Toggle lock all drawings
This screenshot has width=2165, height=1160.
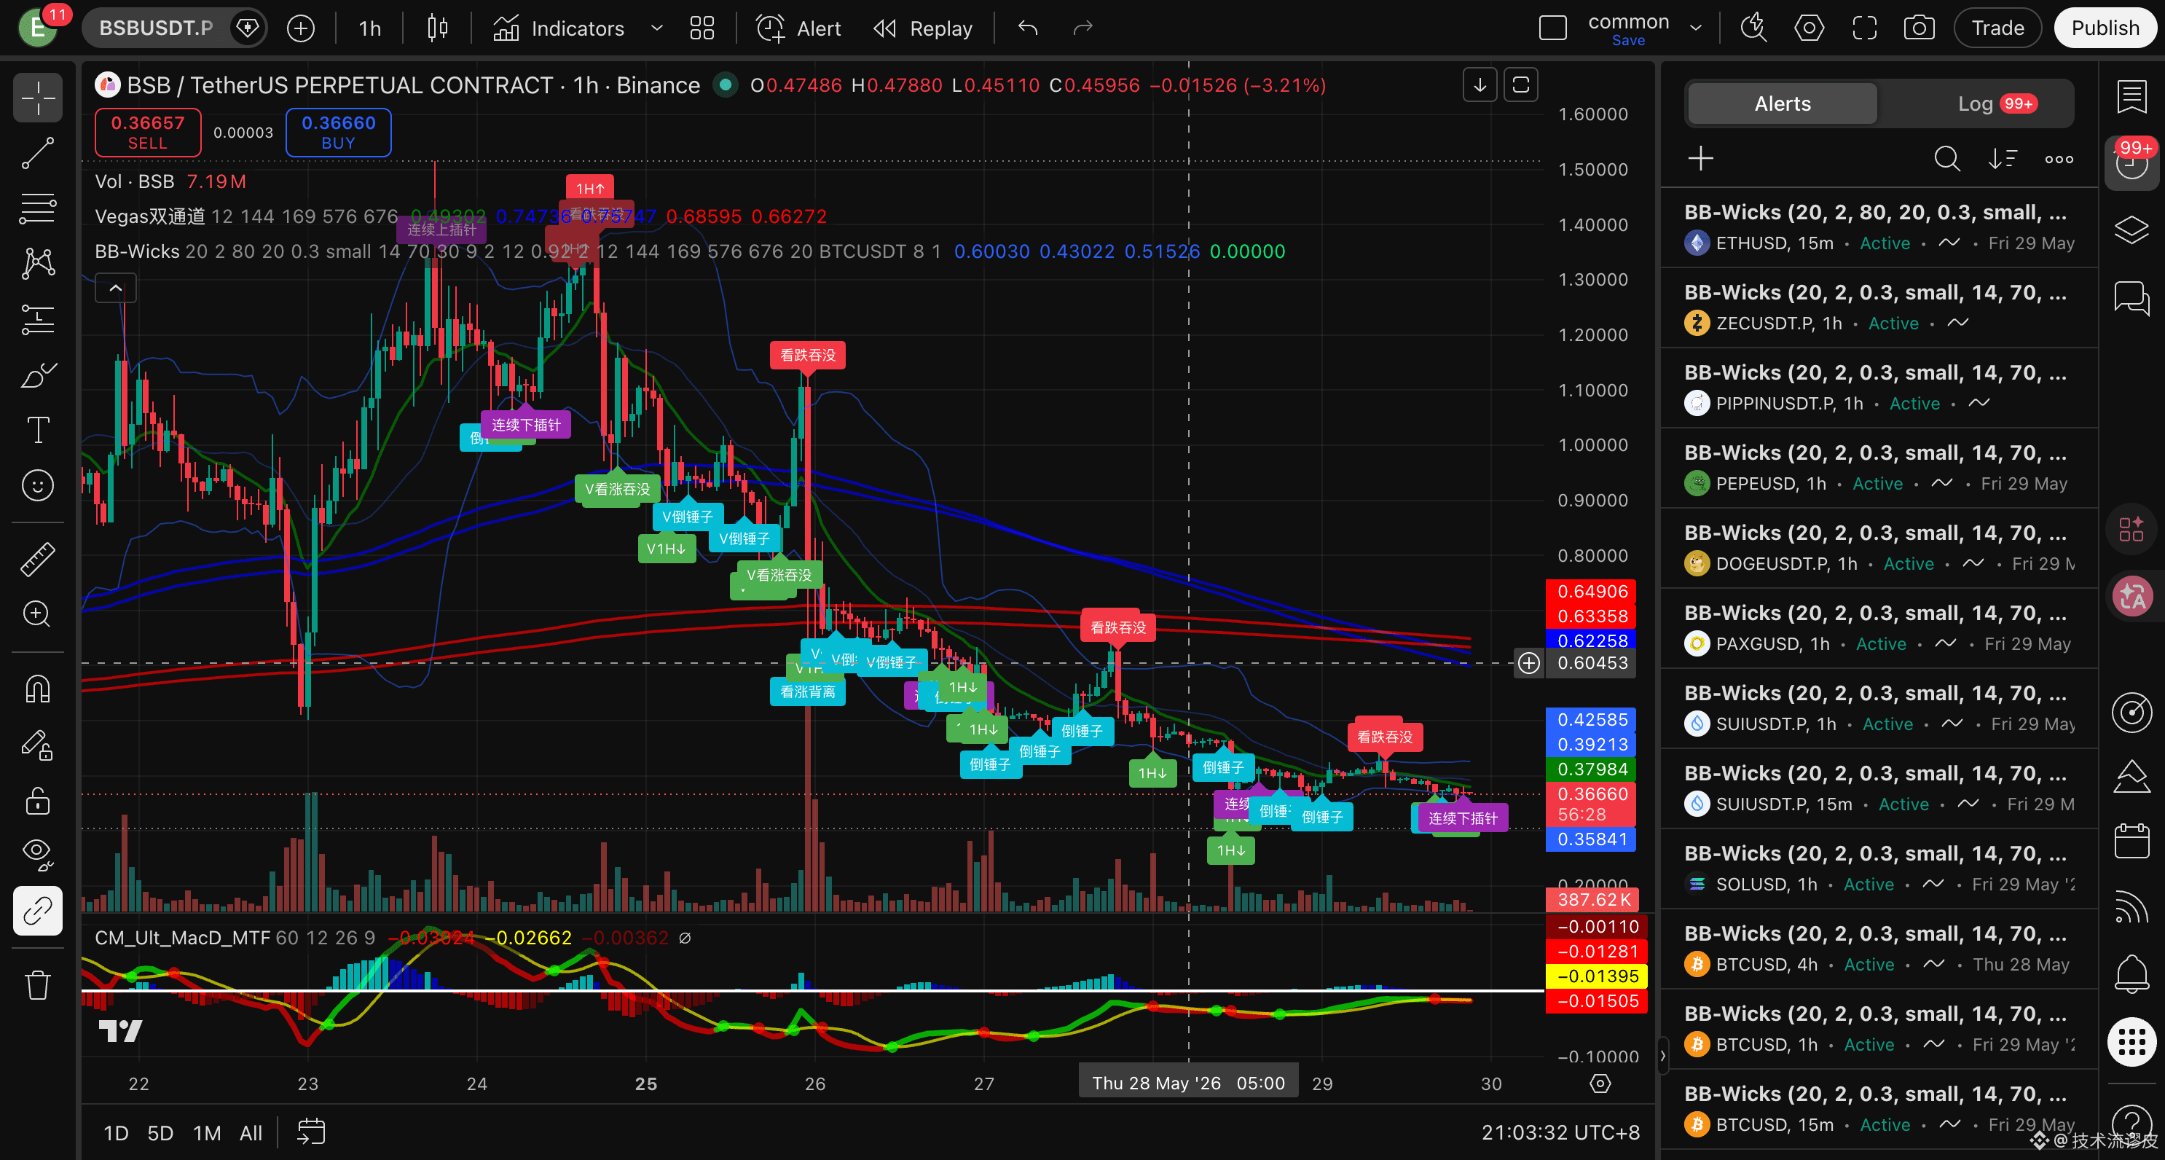(x=38, y=800)
